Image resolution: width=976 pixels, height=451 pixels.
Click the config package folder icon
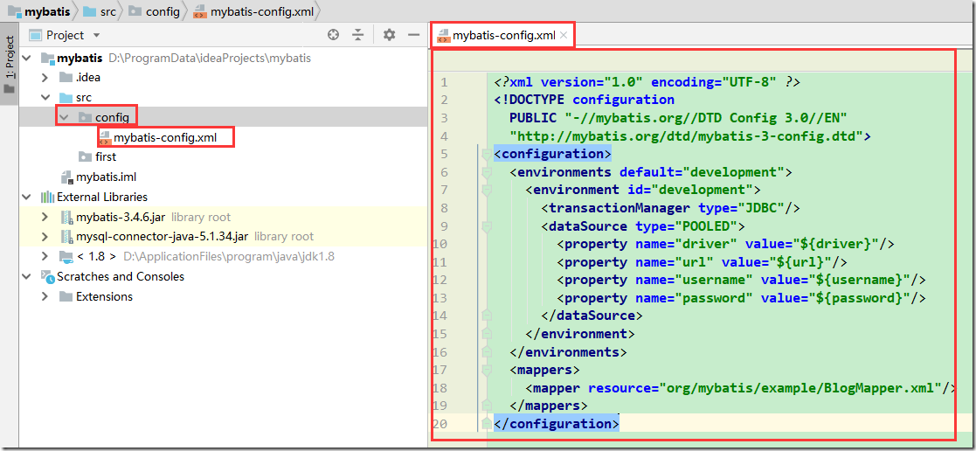point(85,117)
